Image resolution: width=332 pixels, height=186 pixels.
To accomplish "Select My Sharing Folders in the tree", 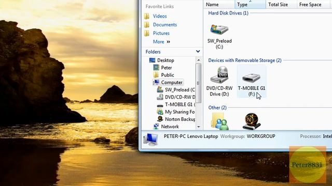I will [180, 112].
